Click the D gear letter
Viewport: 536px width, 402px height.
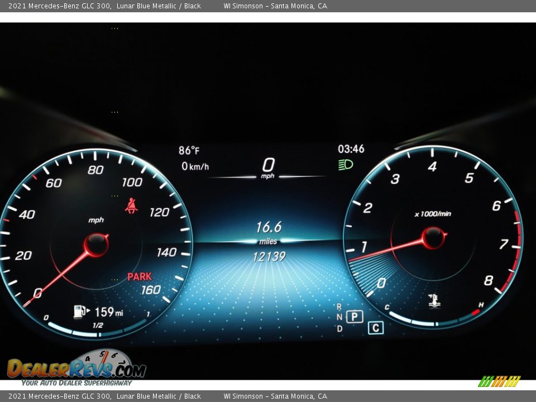pyautogui.click(x=339, y=328)
